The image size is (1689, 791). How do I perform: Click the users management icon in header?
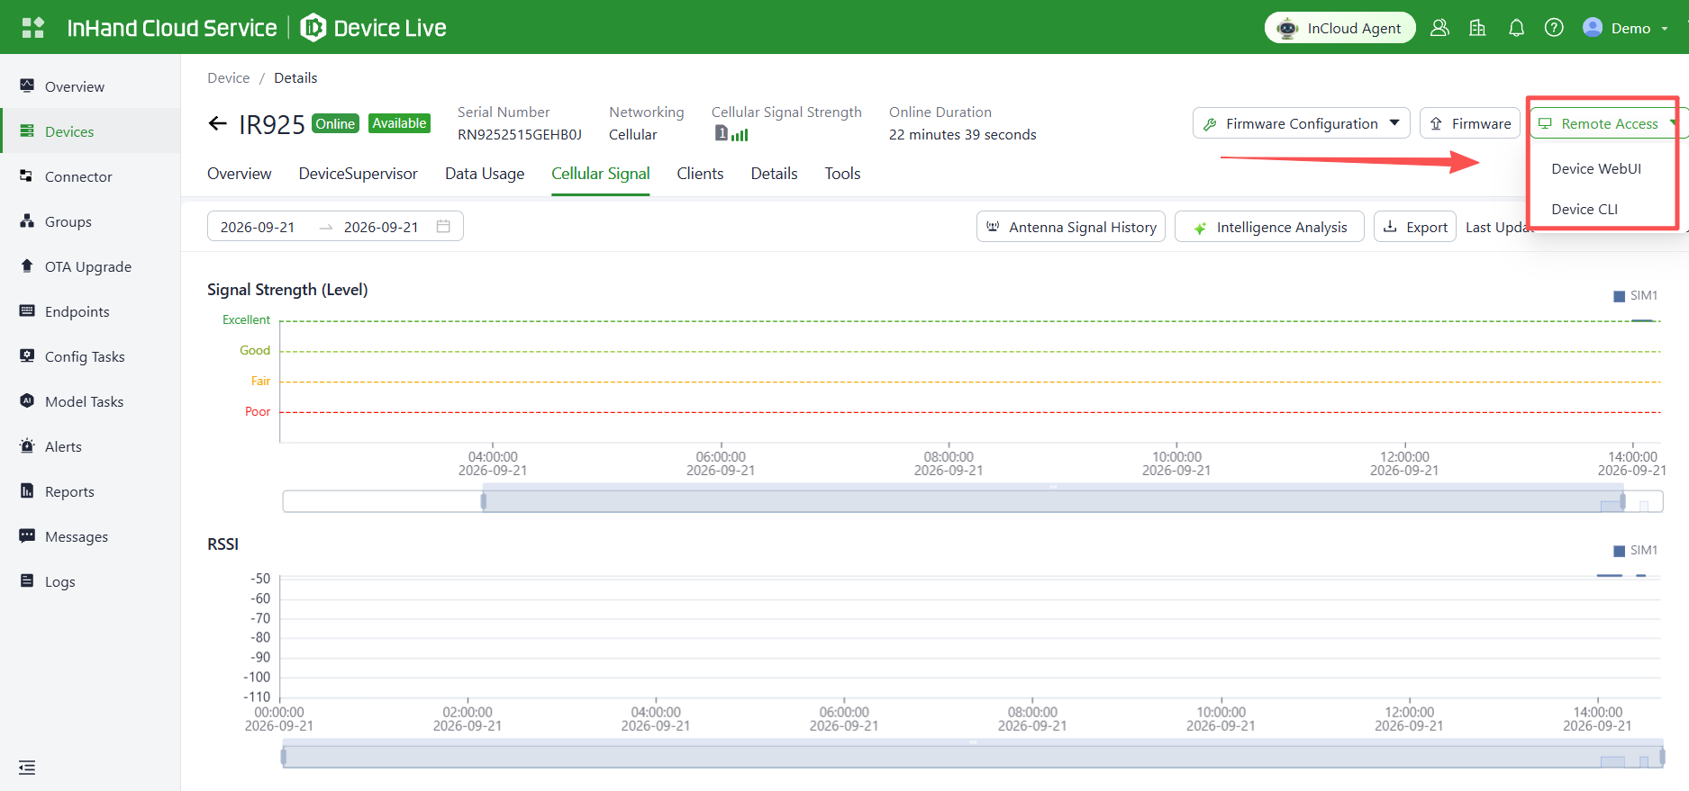click(x=1439, y=28)
